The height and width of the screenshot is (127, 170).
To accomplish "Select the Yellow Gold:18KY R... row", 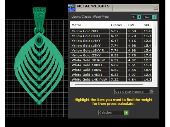I will (111, 50).
